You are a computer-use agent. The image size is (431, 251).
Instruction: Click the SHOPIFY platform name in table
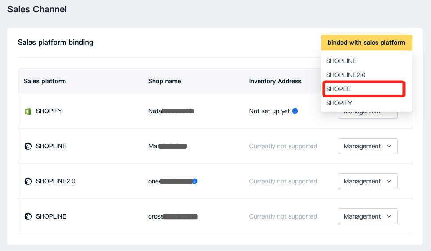coord(49,111)
